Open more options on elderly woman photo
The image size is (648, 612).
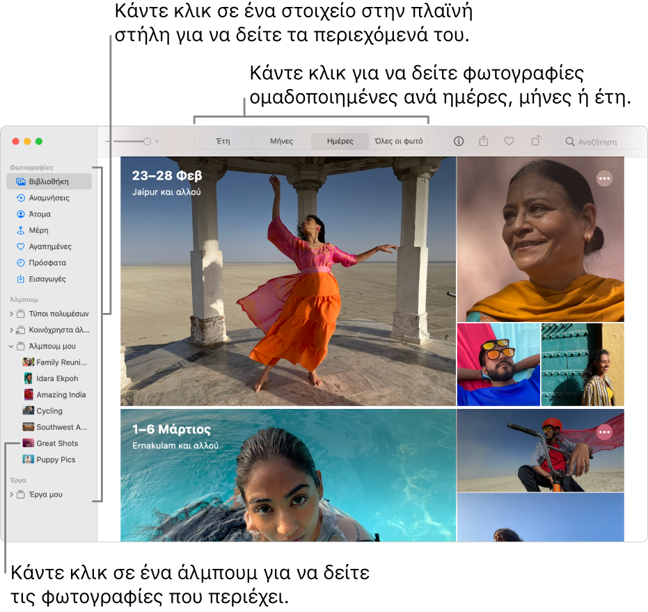click(604, 179)
